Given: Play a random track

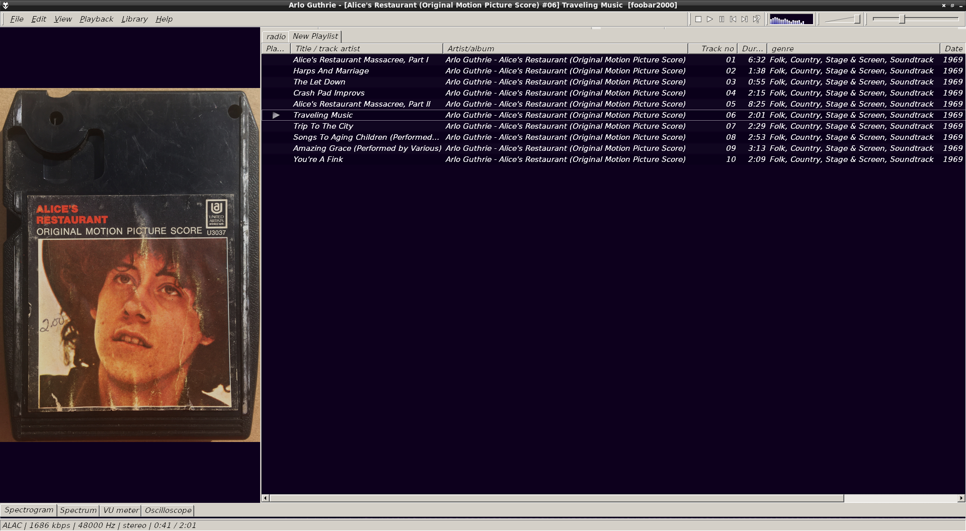Looking at the screenshot, I should click(x=756, y=19).
